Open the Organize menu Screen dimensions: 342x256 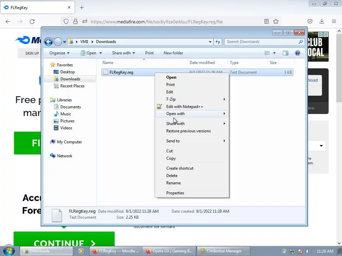coord(59,53)
